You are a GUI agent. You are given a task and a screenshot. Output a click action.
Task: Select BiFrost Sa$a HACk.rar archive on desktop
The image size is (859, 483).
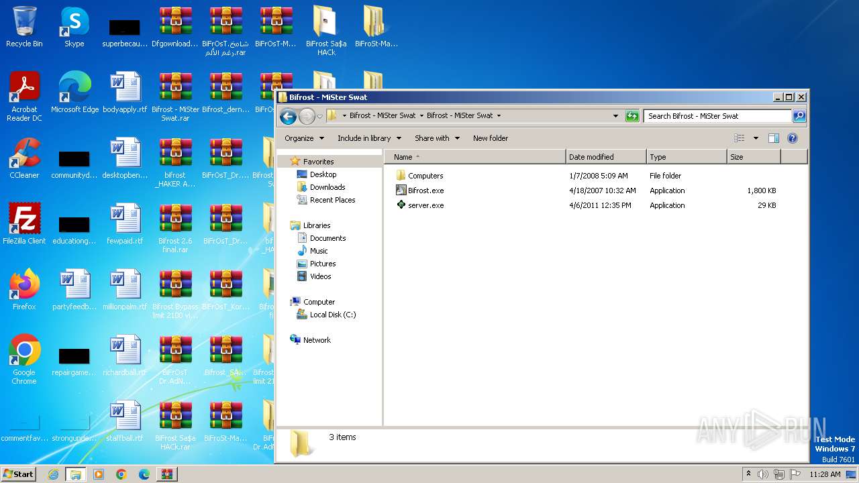pyautogui.click(x=175, y=425)
